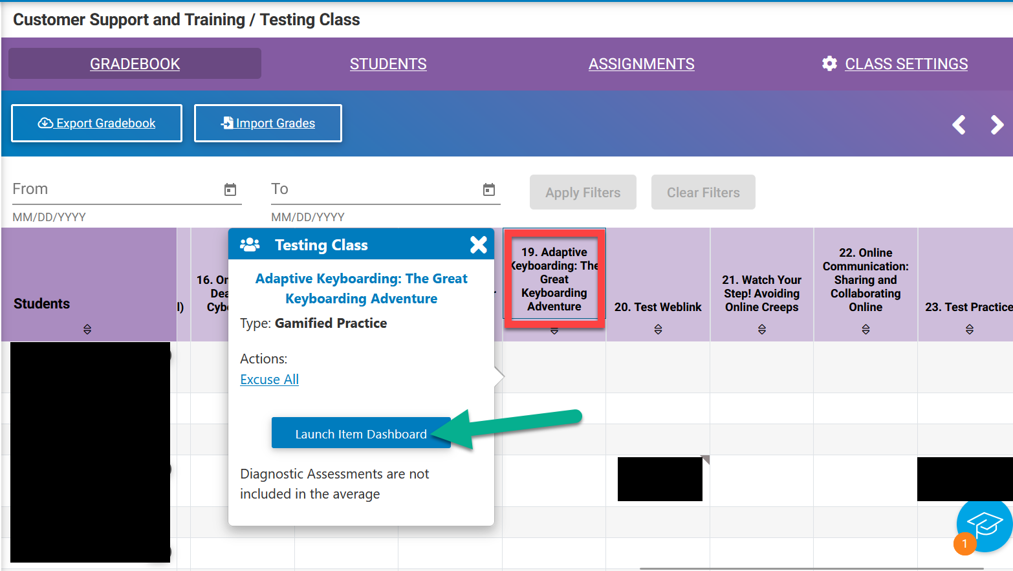This screenshot has height=571, width=1013.
Task: Click the Excuse All link
Action: click(x=269, y=379)
